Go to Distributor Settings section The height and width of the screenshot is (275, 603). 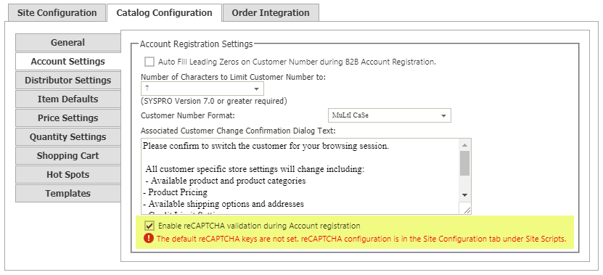pos(67,81)
